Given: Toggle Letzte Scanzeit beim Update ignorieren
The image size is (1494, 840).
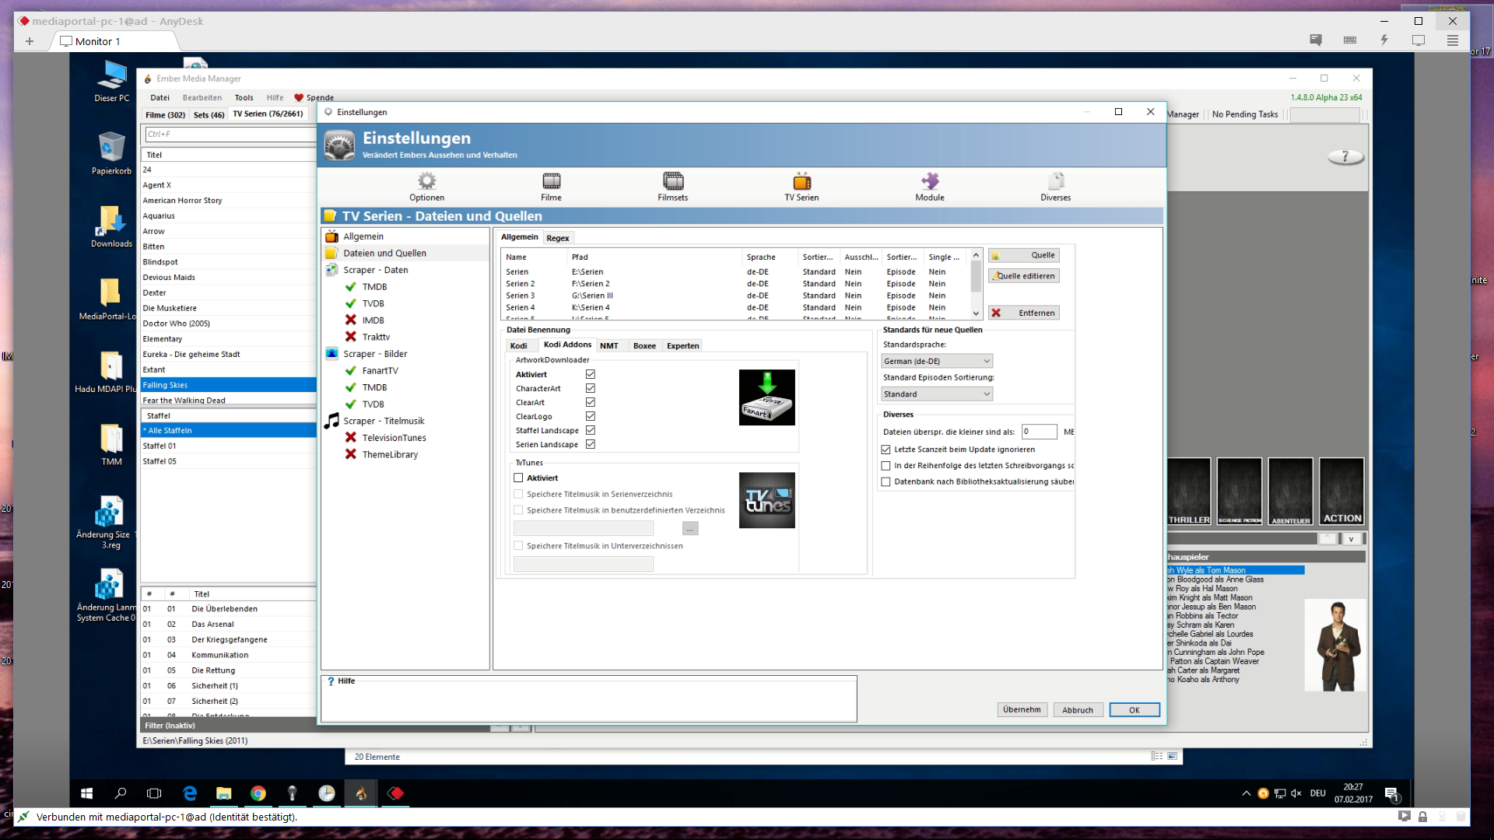Looking at the screenshot, I should (886, 450).
